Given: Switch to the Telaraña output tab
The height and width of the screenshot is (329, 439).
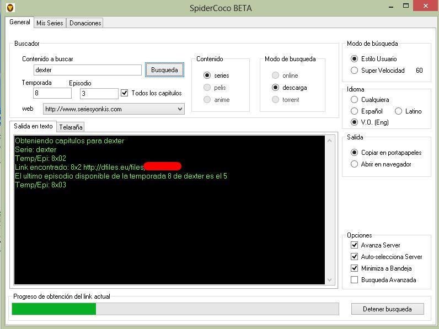Looking at the screenshot, I should point(71,127).
